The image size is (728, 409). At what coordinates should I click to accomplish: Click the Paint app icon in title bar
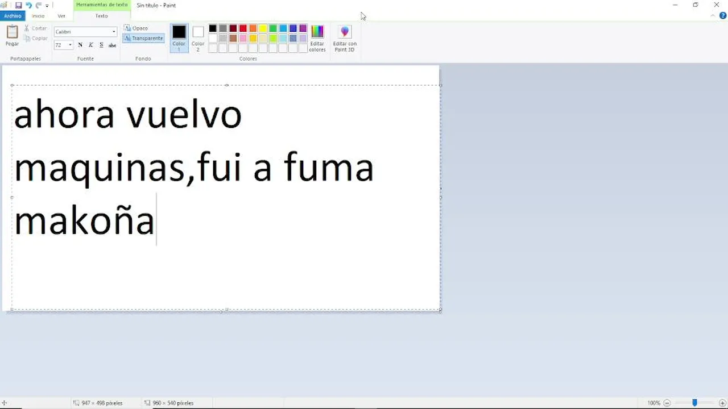click(x=4, y=5)
